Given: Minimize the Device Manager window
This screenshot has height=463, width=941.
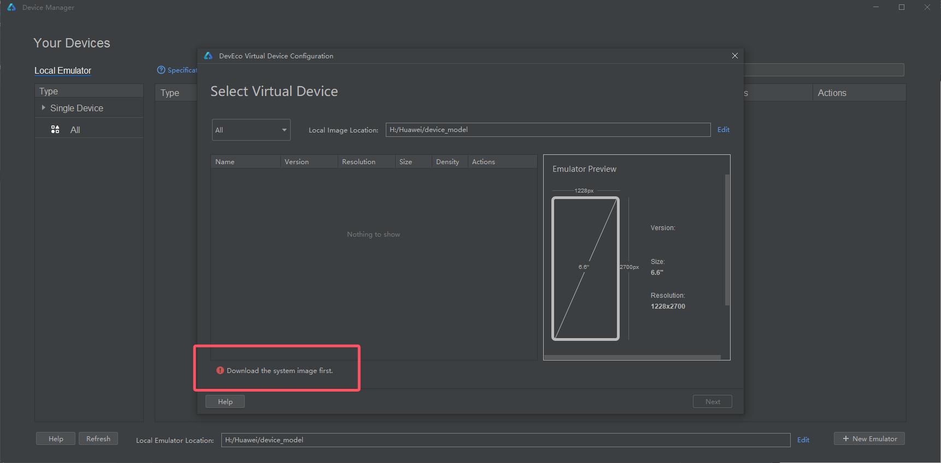Looking at the screenshot, I should [876, 7].
